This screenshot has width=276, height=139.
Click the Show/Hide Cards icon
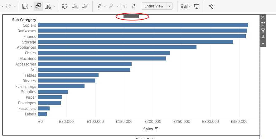tap(184, 6)
